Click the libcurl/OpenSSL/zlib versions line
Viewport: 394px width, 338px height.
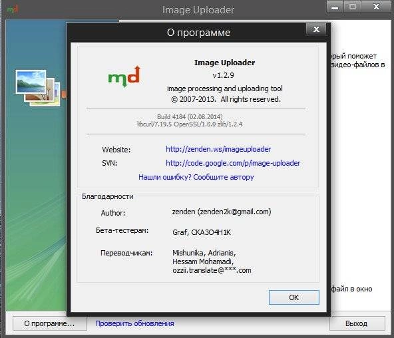coord(190,124)
